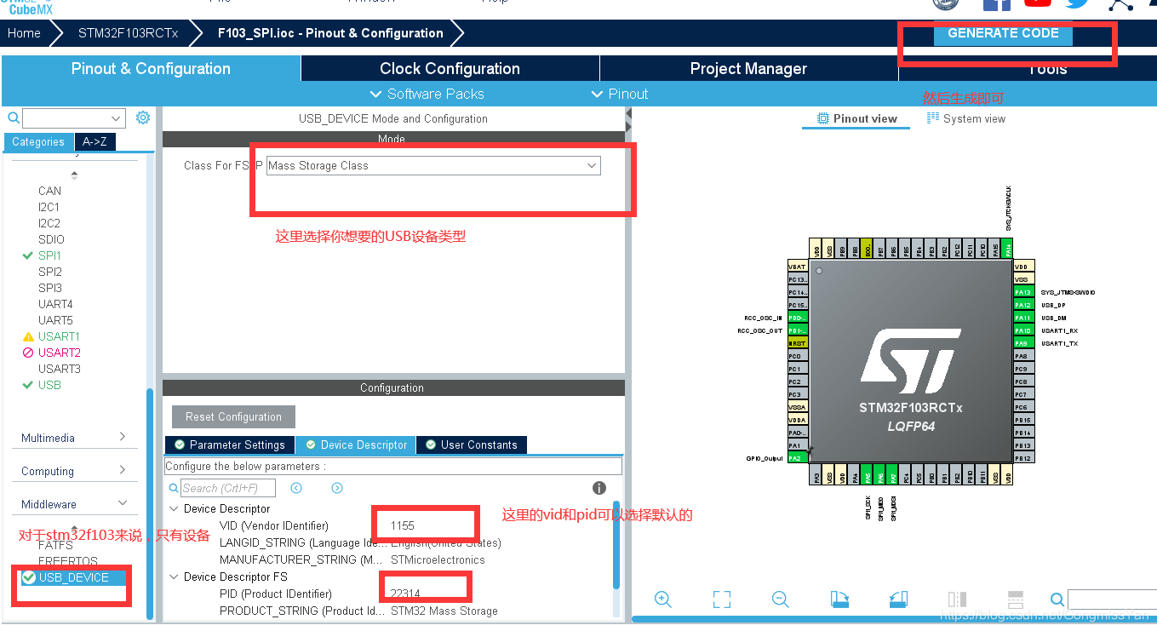Click the PA11 USB_DM pin on chip
This screenshot has height=631, width=1157.
click(1023, 318)
